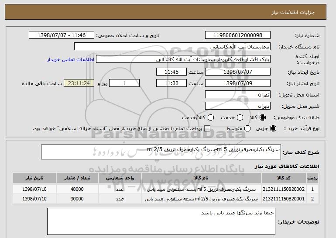Click the general description text box

tap(161, 152)
